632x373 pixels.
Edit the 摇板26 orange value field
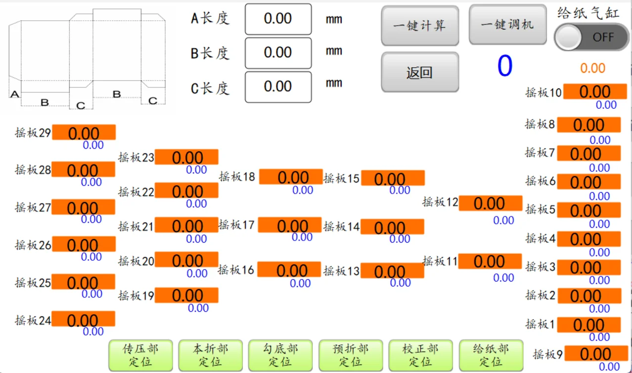coord(84,244)
